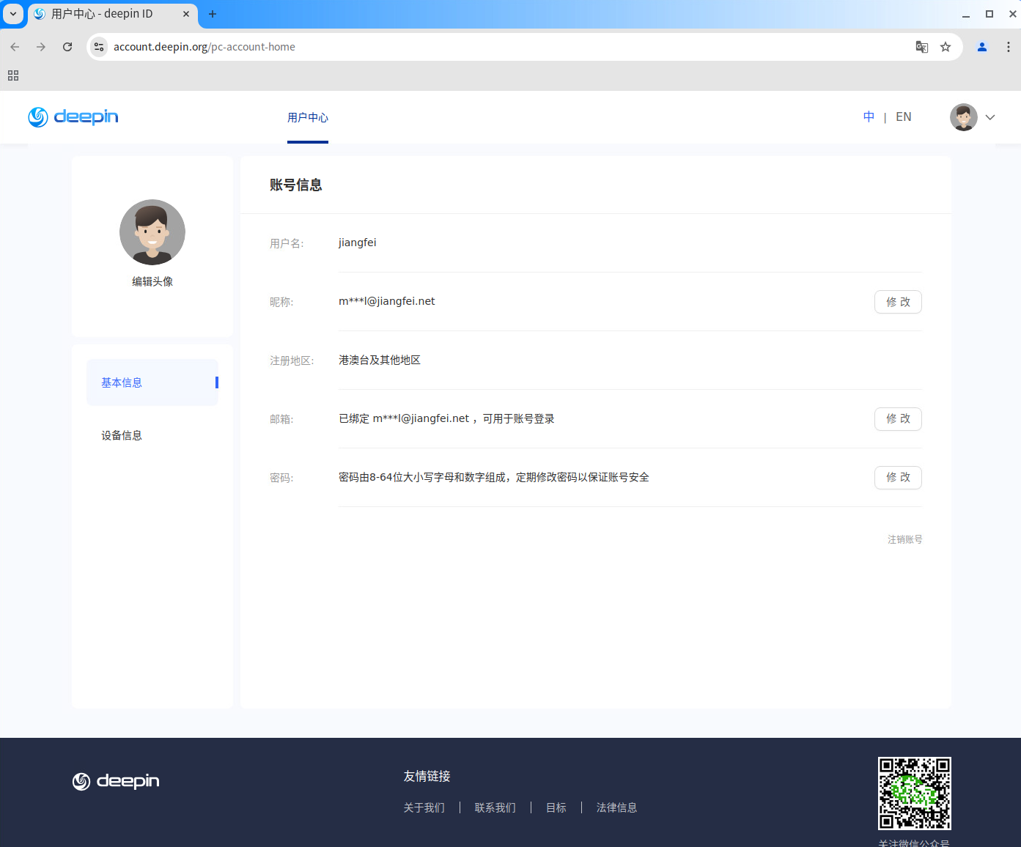This screenshot has width=1021, height=847.
Task: Click 修改 button for 密码
Action: point(898,478)
